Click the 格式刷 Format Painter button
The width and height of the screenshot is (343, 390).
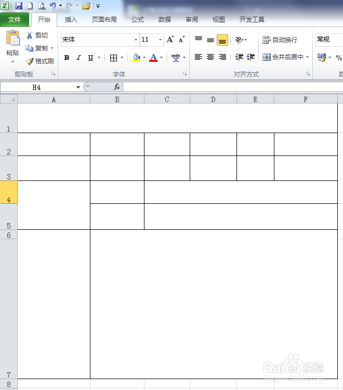[40, 61]
